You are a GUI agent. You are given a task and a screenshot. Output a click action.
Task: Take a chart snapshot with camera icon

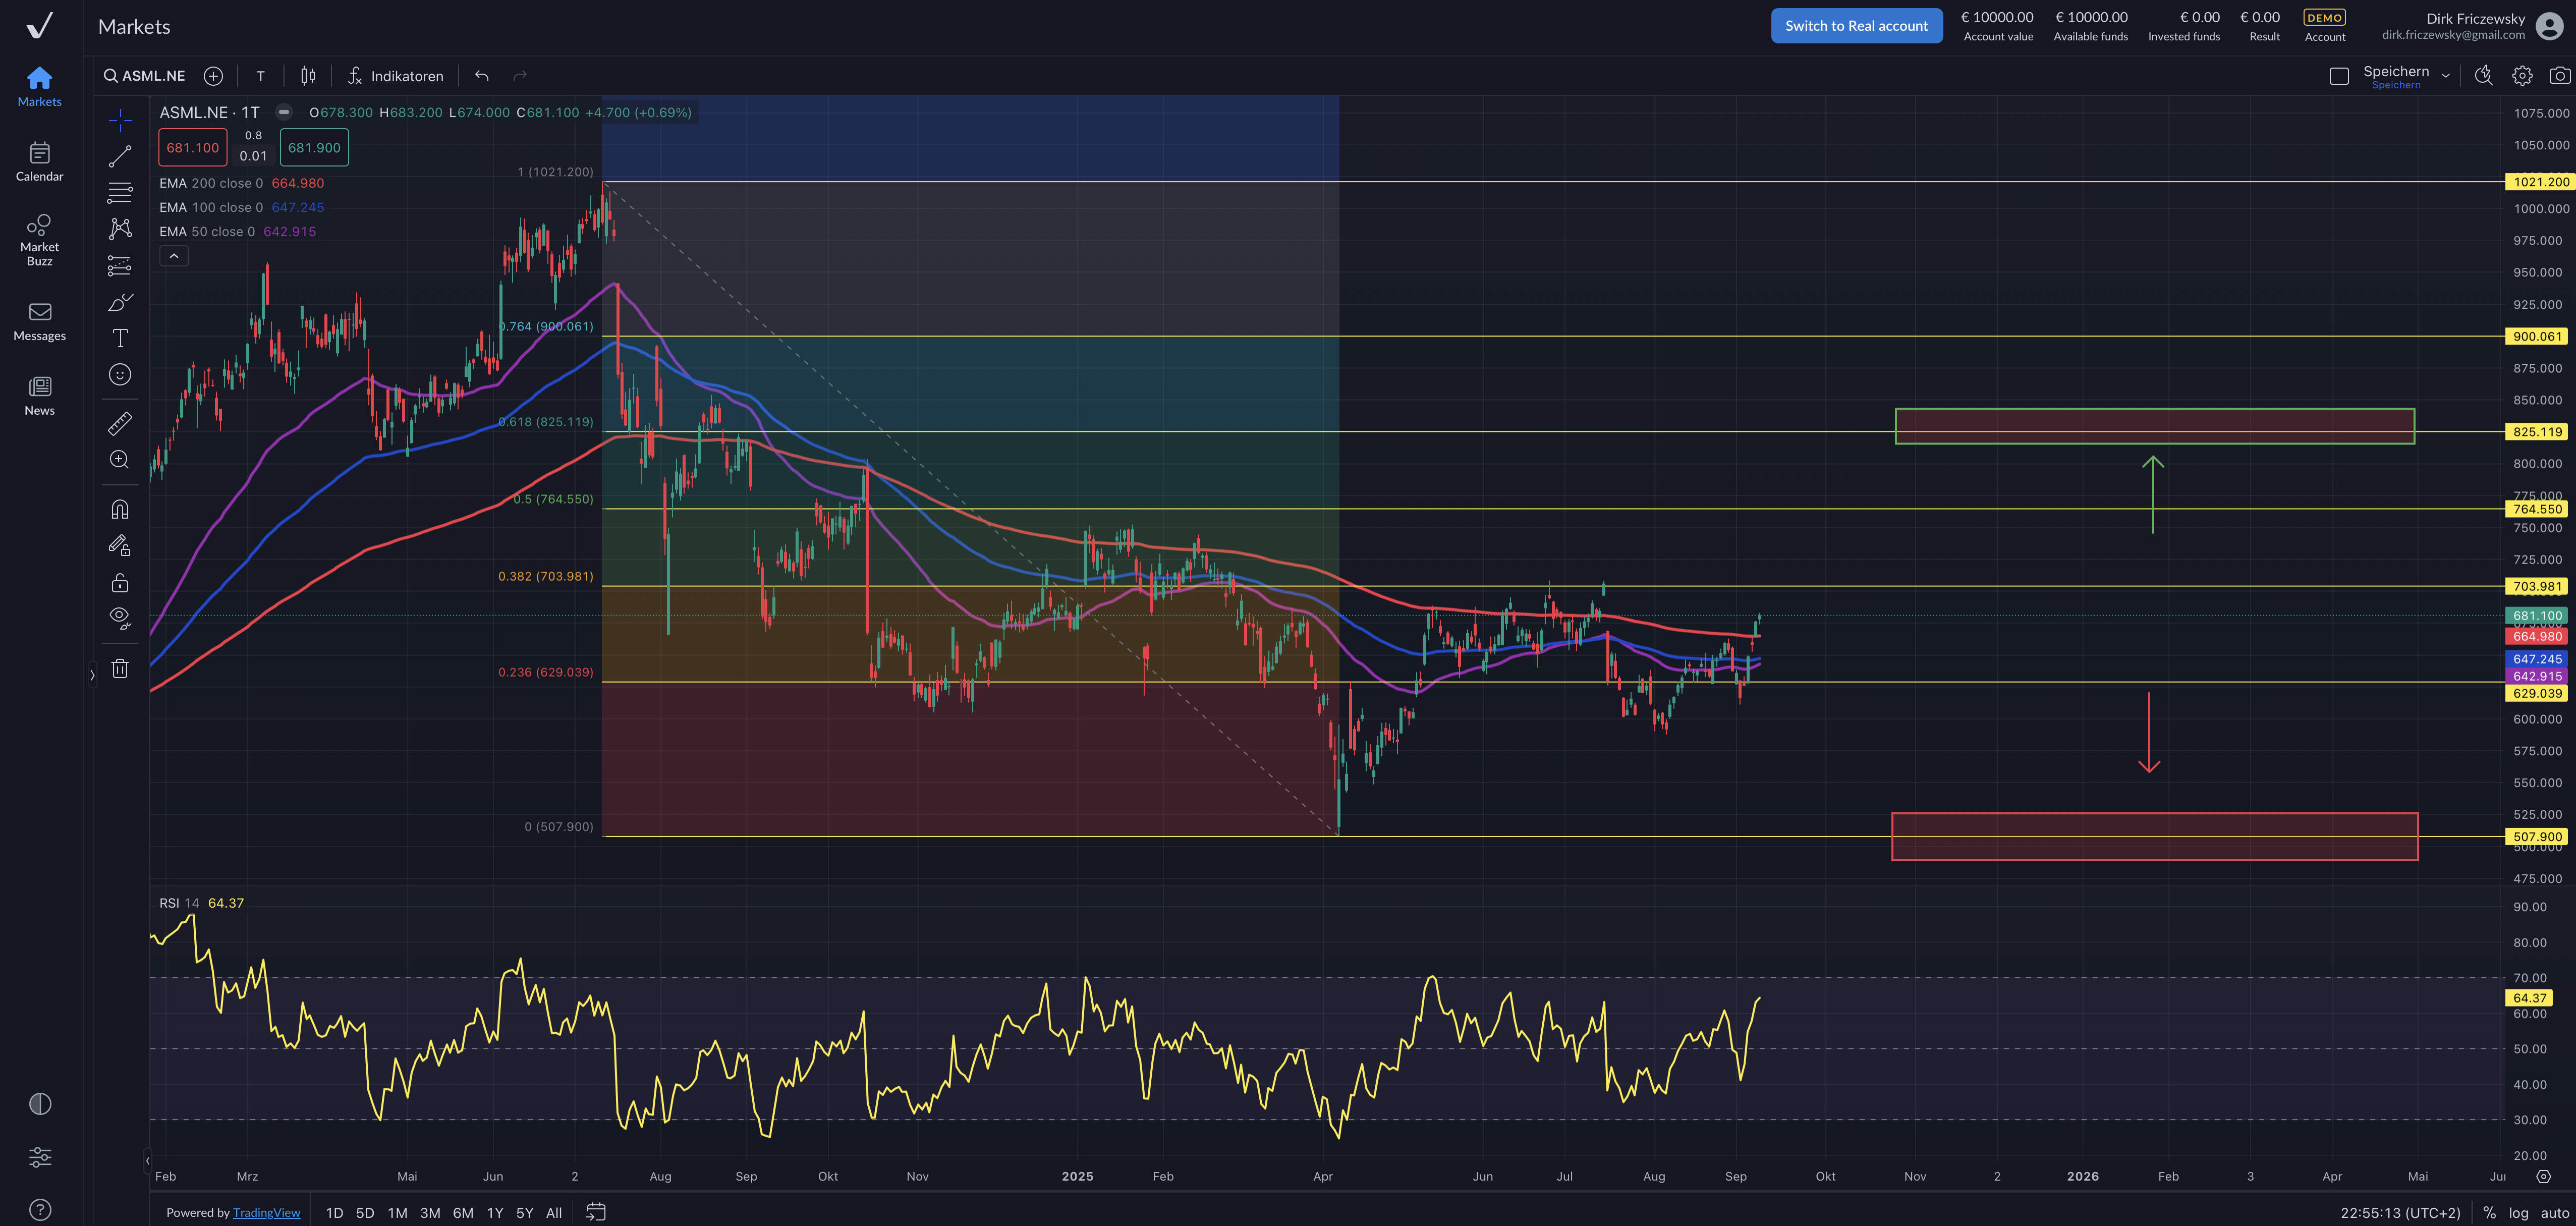[2559, 76]
